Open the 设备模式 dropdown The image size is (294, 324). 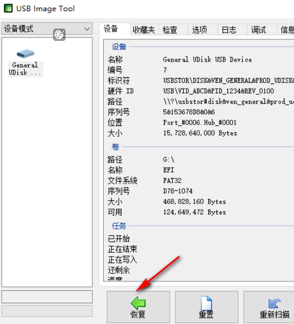pyautogui.click(x=47, y=29)
